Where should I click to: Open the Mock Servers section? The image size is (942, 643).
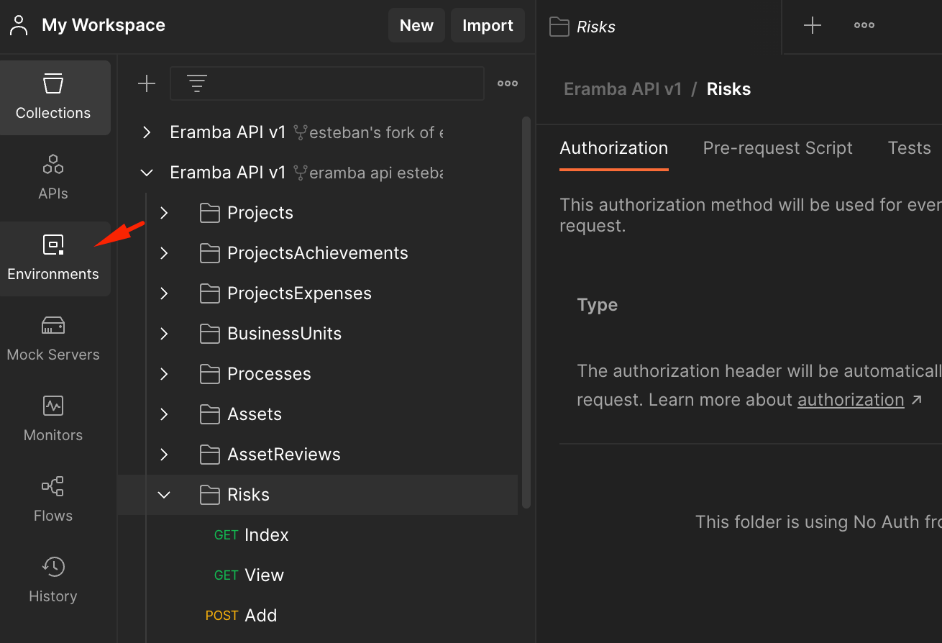point(53,338)
